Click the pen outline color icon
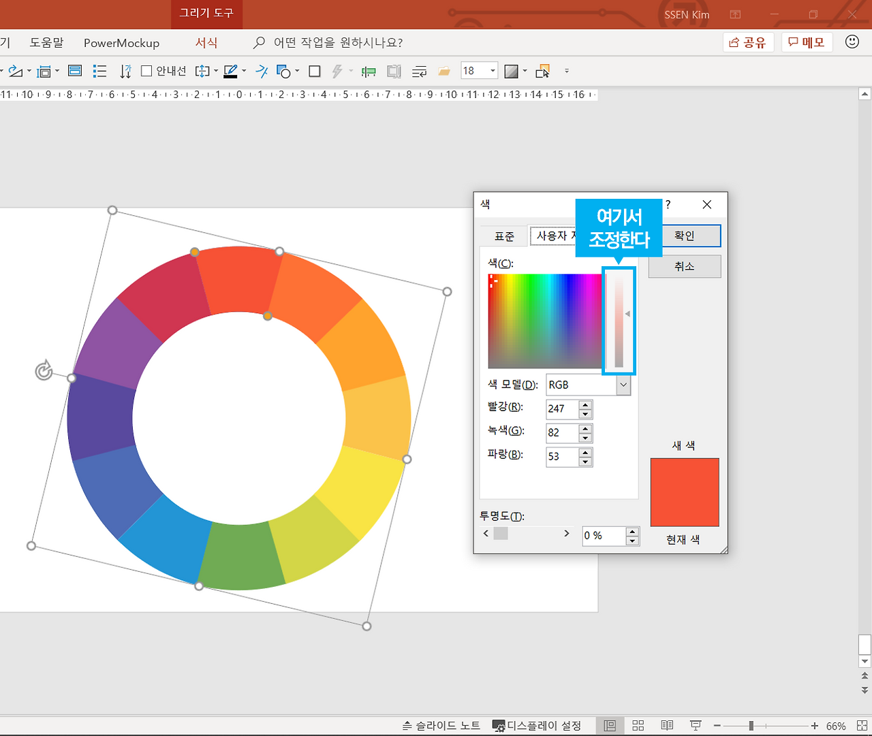The height and width of the screenshot is (736, 872). coord(230,71)
